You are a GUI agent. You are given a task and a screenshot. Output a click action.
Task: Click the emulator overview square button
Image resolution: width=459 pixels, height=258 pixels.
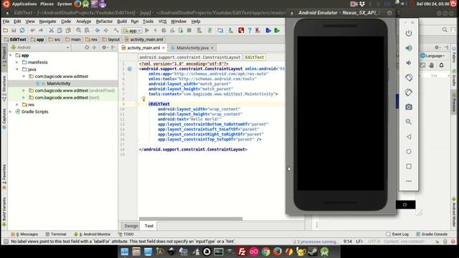[409, 166]
